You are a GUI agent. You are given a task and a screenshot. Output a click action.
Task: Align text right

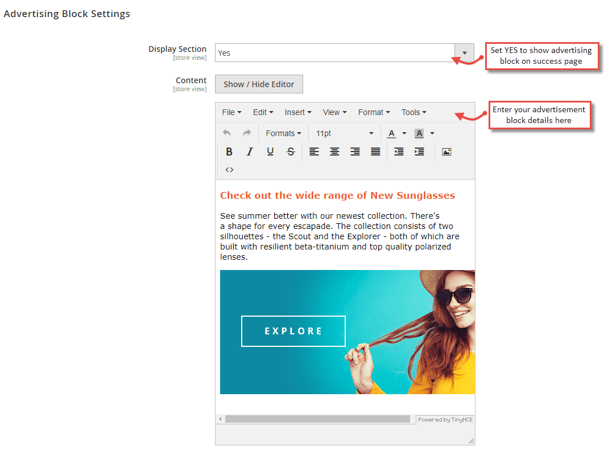[355, 152]
